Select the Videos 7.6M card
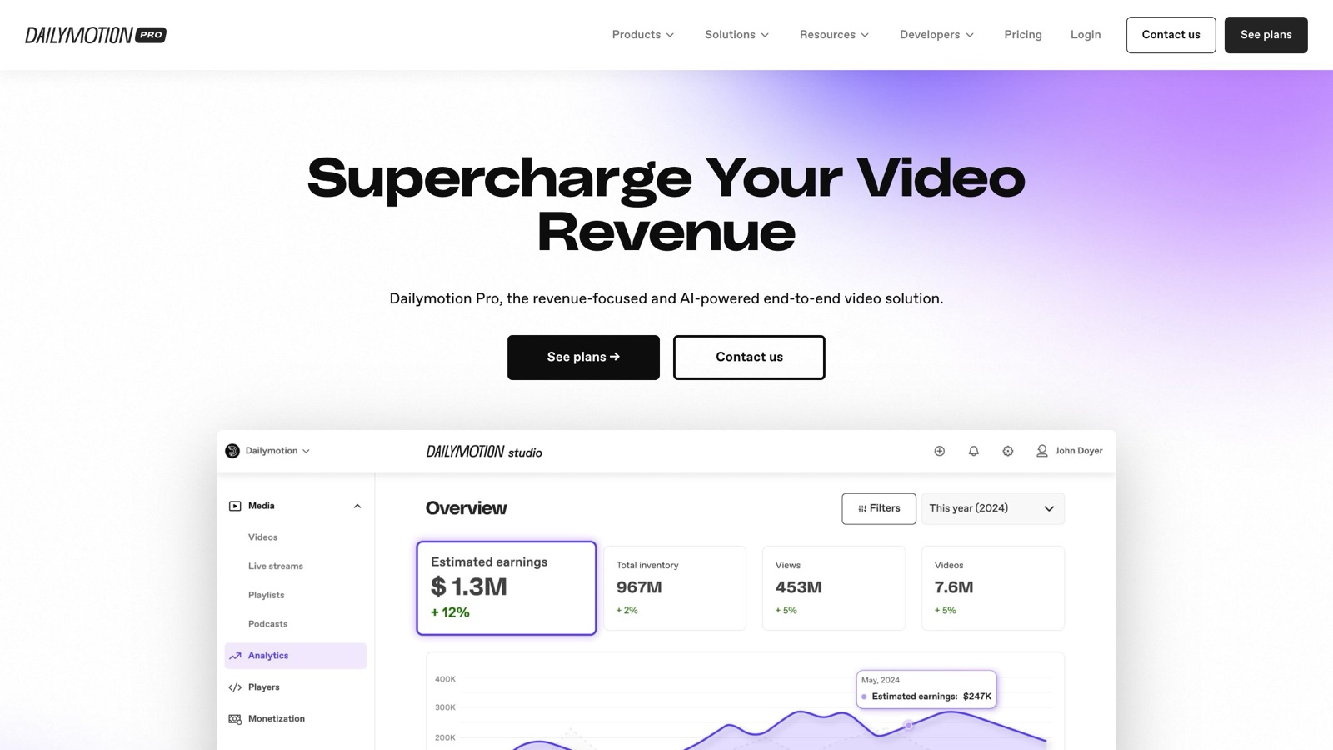Image resolution: width=1333 pixels, height=750 pixels. point(993,588)
